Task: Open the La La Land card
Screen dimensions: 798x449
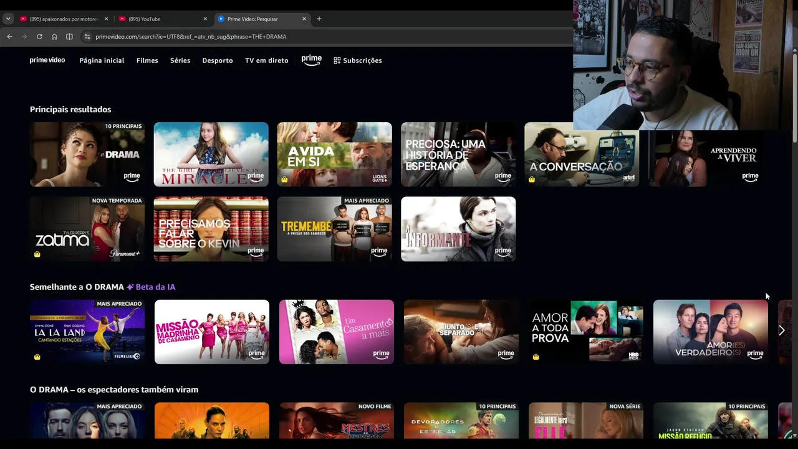Action: point(87,332)
